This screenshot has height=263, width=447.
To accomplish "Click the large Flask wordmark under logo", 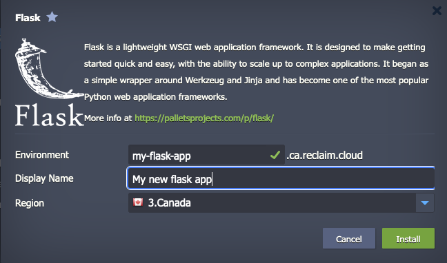I will 49,115.
